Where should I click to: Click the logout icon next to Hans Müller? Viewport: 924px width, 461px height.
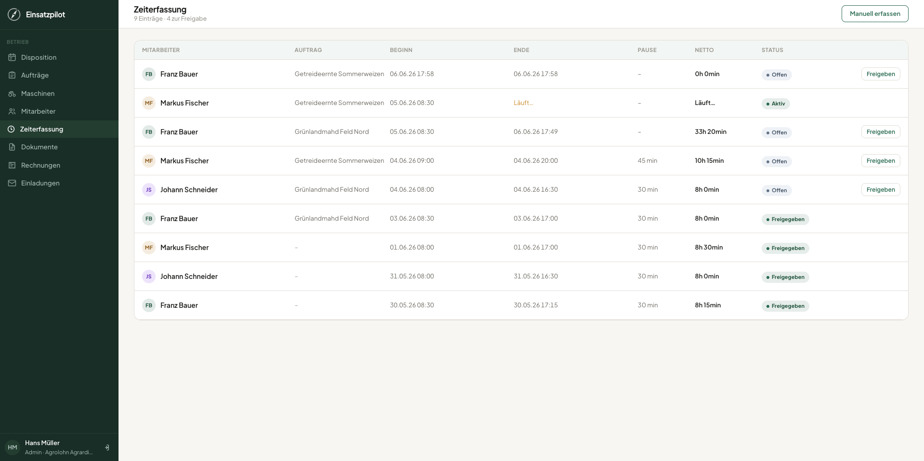(x=107, y=448)
